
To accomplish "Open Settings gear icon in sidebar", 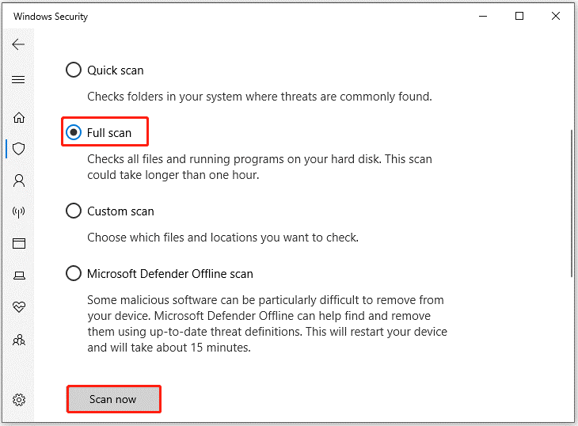I will click(19, 400).
